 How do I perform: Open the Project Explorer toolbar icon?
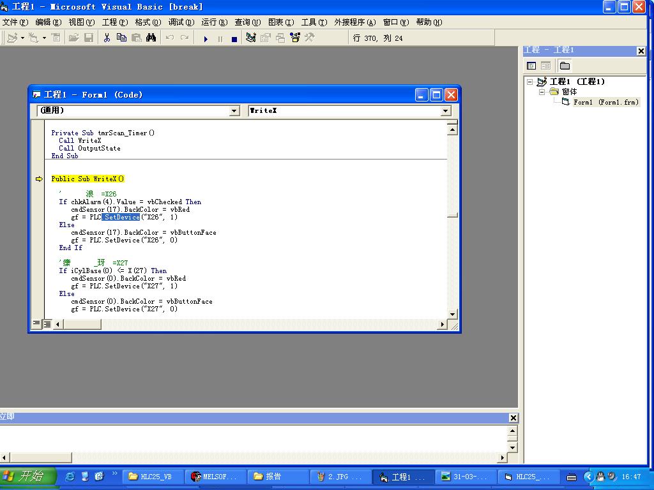251,38
